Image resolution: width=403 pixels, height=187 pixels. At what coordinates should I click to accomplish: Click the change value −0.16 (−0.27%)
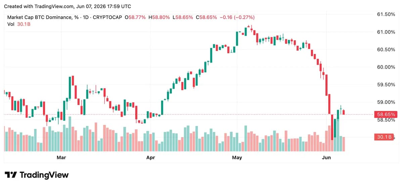coord(237,17)
